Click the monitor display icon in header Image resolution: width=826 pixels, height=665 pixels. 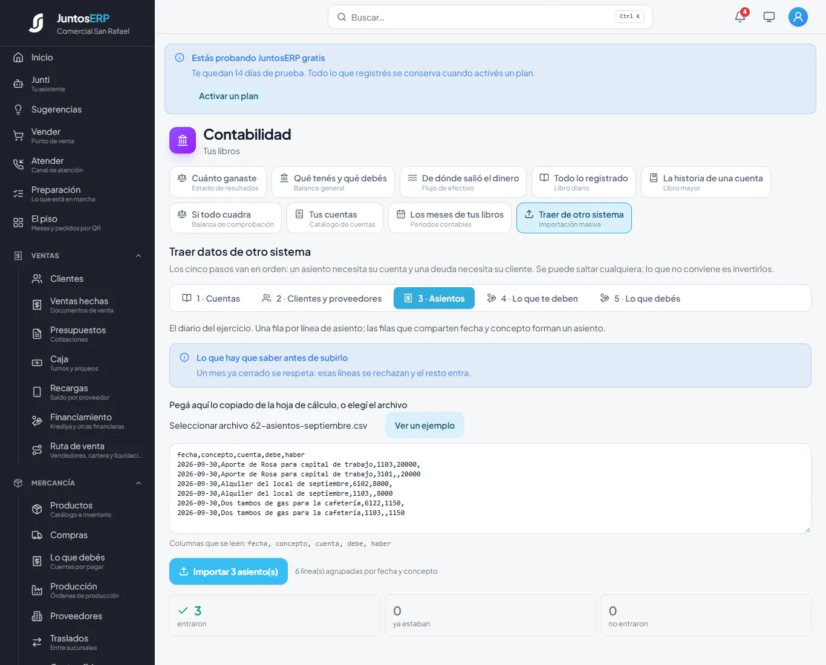(x=769, y=17)
